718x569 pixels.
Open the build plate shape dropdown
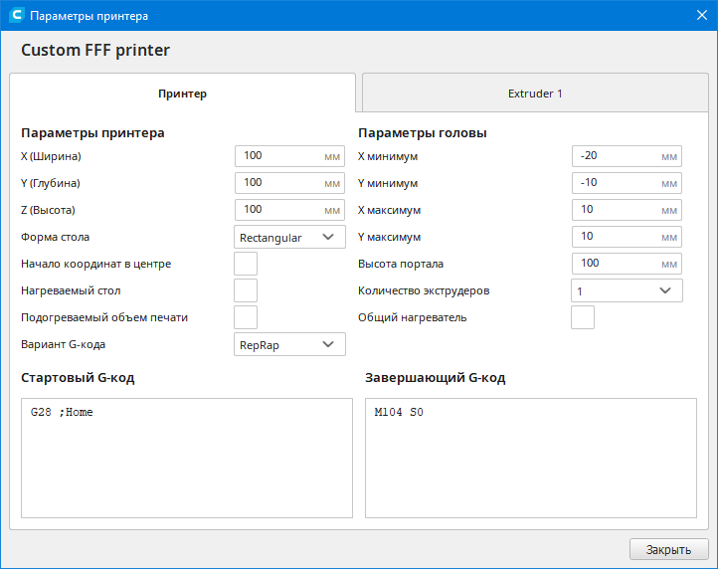(x=290, y=237)
